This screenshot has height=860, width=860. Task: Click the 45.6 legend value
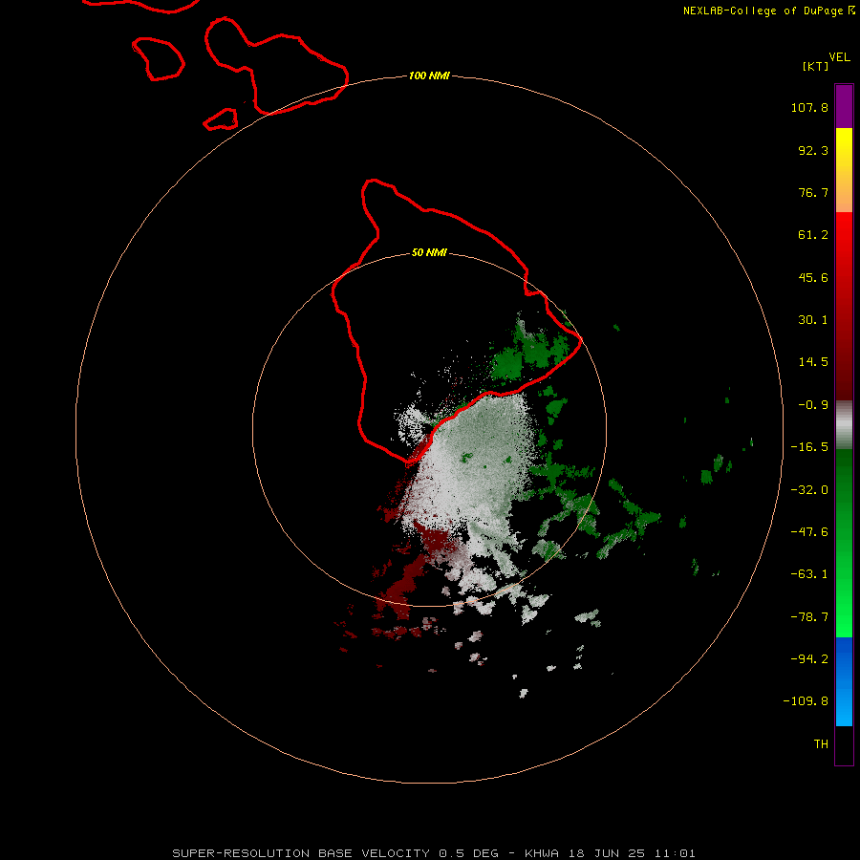813,277
